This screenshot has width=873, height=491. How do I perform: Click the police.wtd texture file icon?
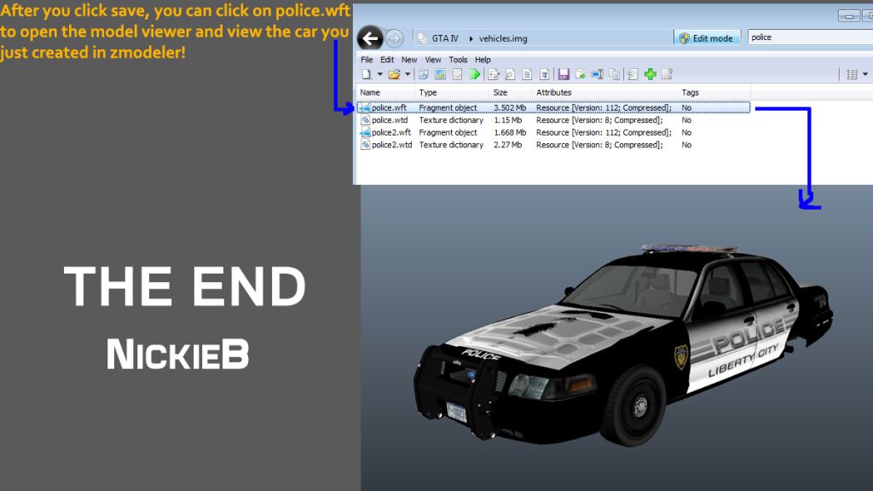[365, 120]
